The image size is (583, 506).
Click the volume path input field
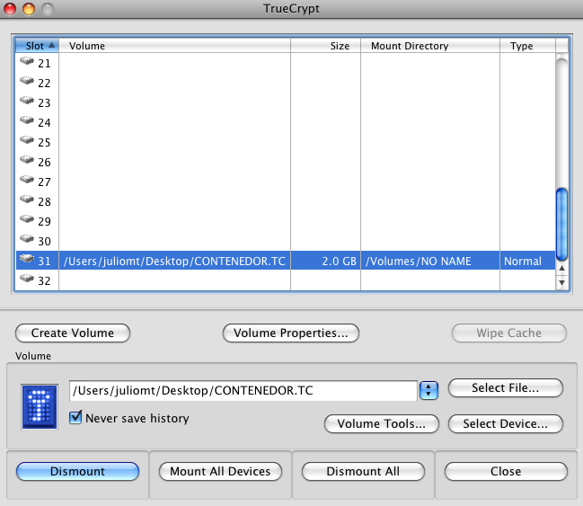[243, 391]
